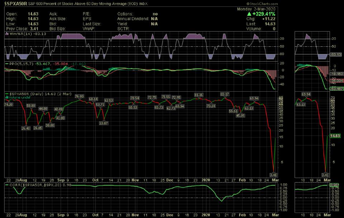
Task: Click the 83.17 peak label on chart
Action: [x=225, y=94]
